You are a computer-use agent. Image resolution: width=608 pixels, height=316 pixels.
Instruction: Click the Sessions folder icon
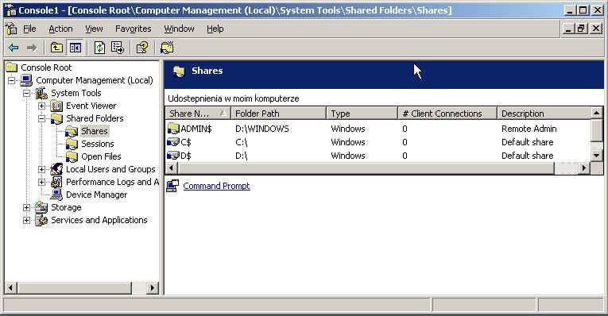72,144
